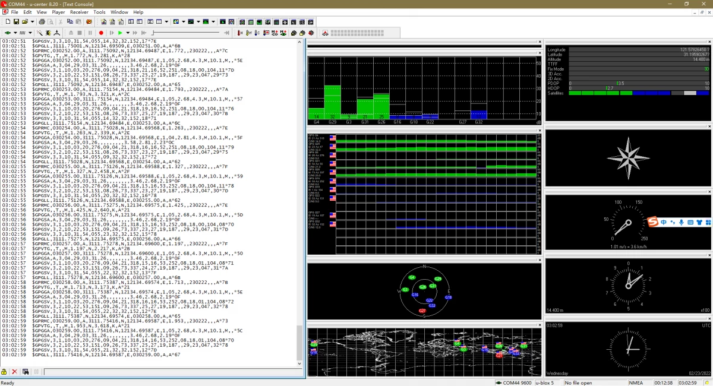The image size is (713, 386).
Task: Click the Open folder icon
Action: click(24, 22)
